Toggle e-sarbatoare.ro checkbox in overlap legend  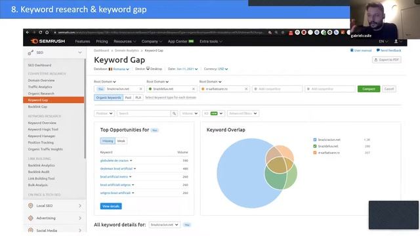315,153
